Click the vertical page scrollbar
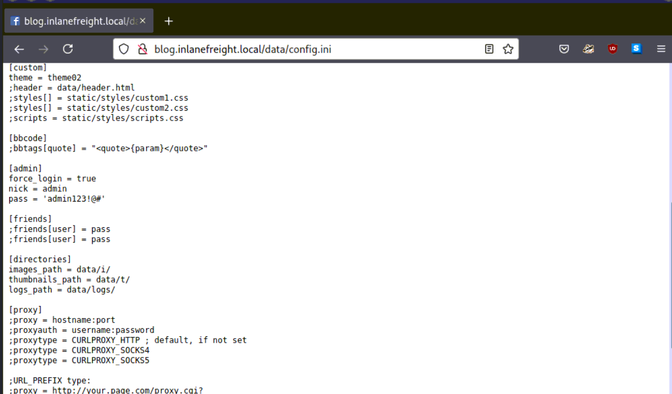The image size is (672, 394). [x=670, y=276]
